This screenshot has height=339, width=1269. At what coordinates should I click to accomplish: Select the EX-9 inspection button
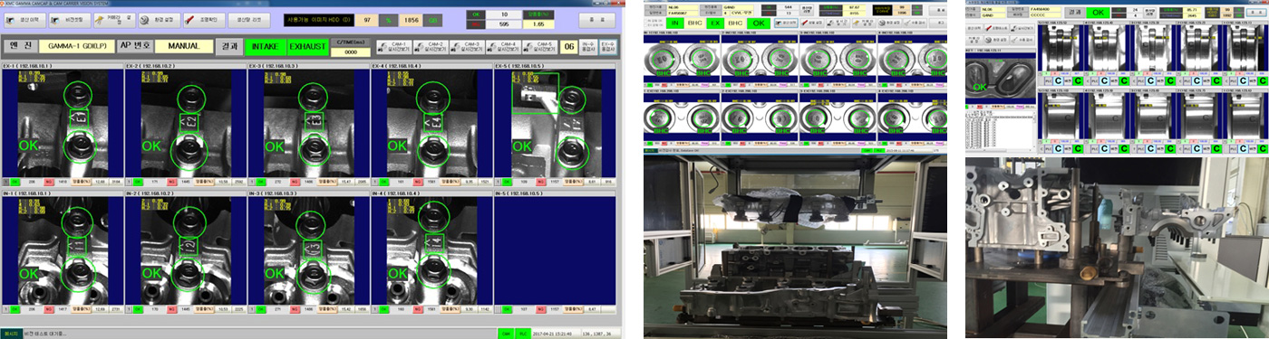tap(607, 46)
